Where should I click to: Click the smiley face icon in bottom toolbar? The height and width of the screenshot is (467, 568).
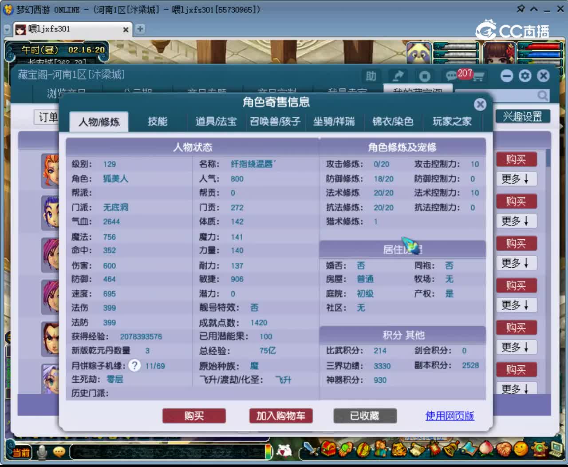[521, 450]
